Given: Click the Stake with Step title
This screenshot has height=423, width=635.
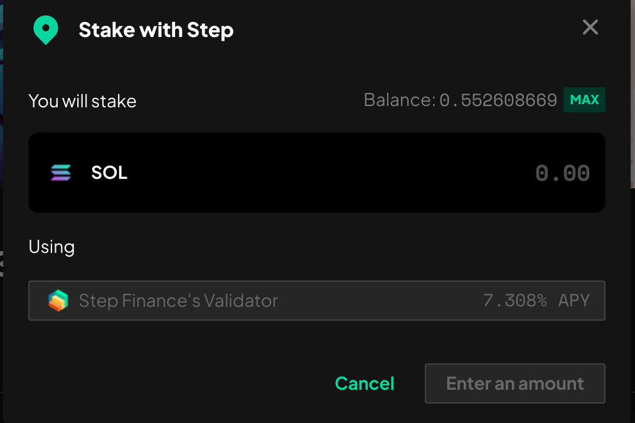Looking at the screenshot, I should tap(156, 30).
